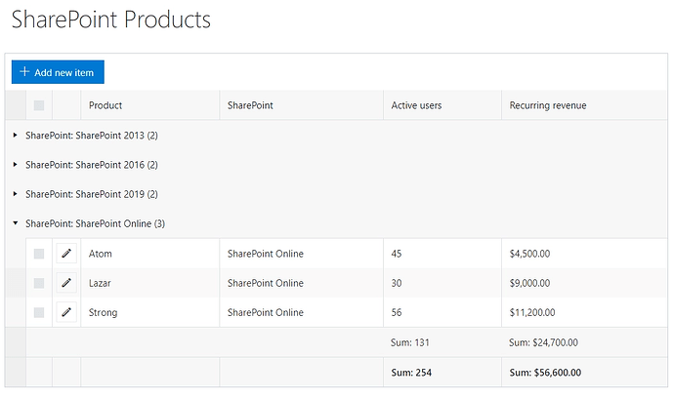674x398 pixels.
Task: Collapse the SharePoint Online group
Action: point(16,223)
